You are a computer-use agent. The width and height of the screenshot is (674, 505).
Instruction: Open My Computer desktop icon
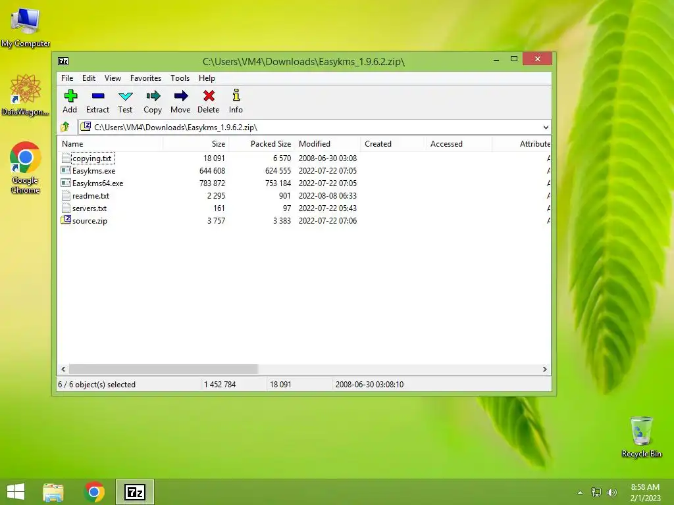coord(26,26)
